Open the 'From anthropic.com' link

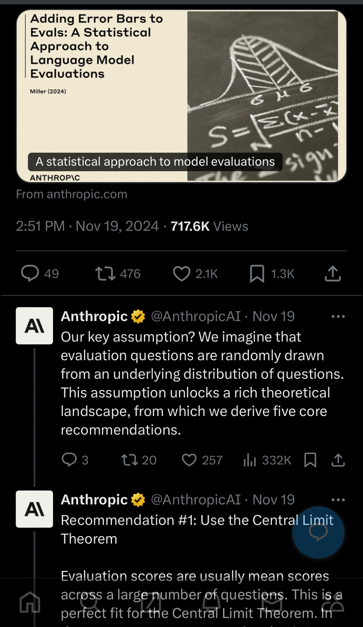[x=72, y=194]
